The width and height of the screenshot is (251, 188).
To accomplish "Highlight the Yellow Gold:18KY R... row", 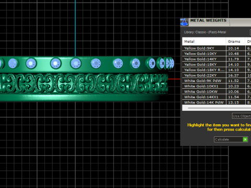I will [x=216, y=70].
